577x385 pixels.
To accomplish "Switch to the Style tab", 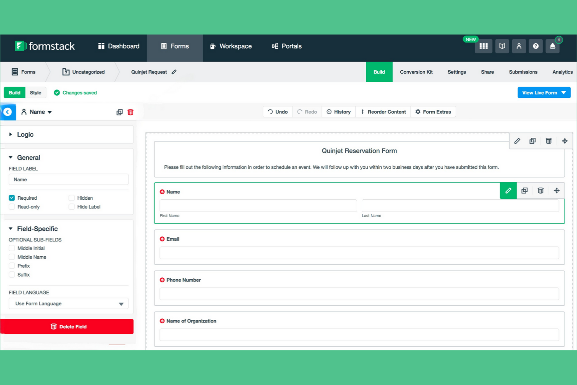I will tap(36, 92).
